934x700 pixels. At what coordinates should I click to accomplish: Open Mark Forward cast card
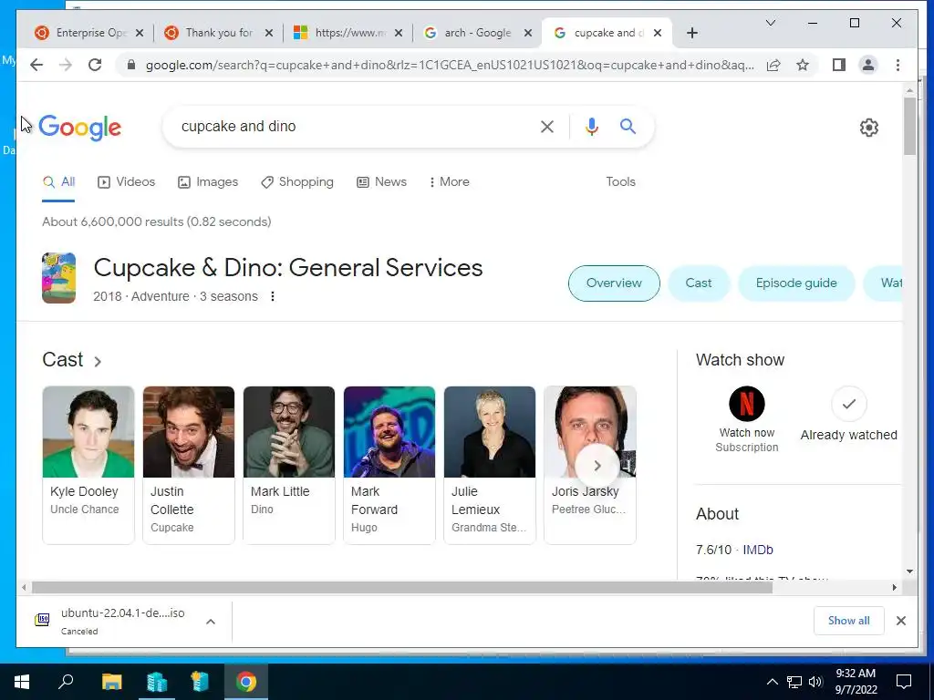coord(389,465)
